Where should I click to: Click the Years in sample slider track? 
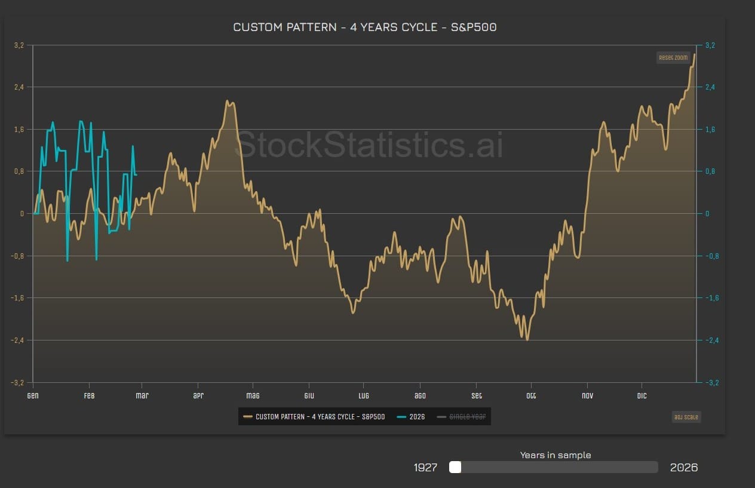pos(554,467)
